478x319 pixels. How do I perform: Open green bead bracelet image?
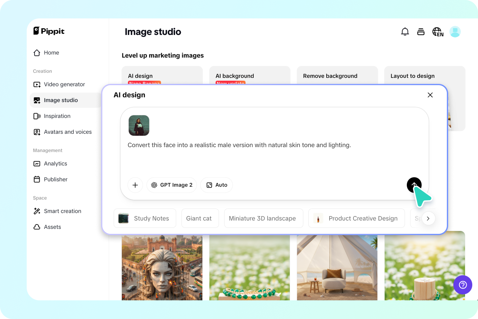pos(249,268)
